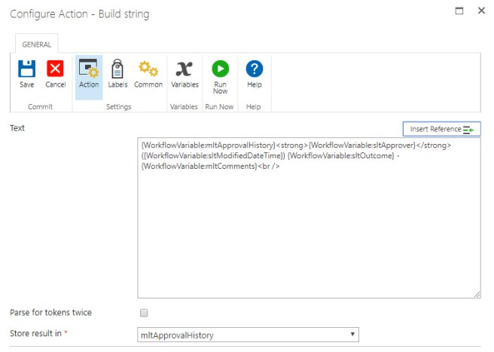The height and width of the screenshot is (352, 494).
Task: Switch to the GENERAL ribbon tab
Action: pos(37,44)
